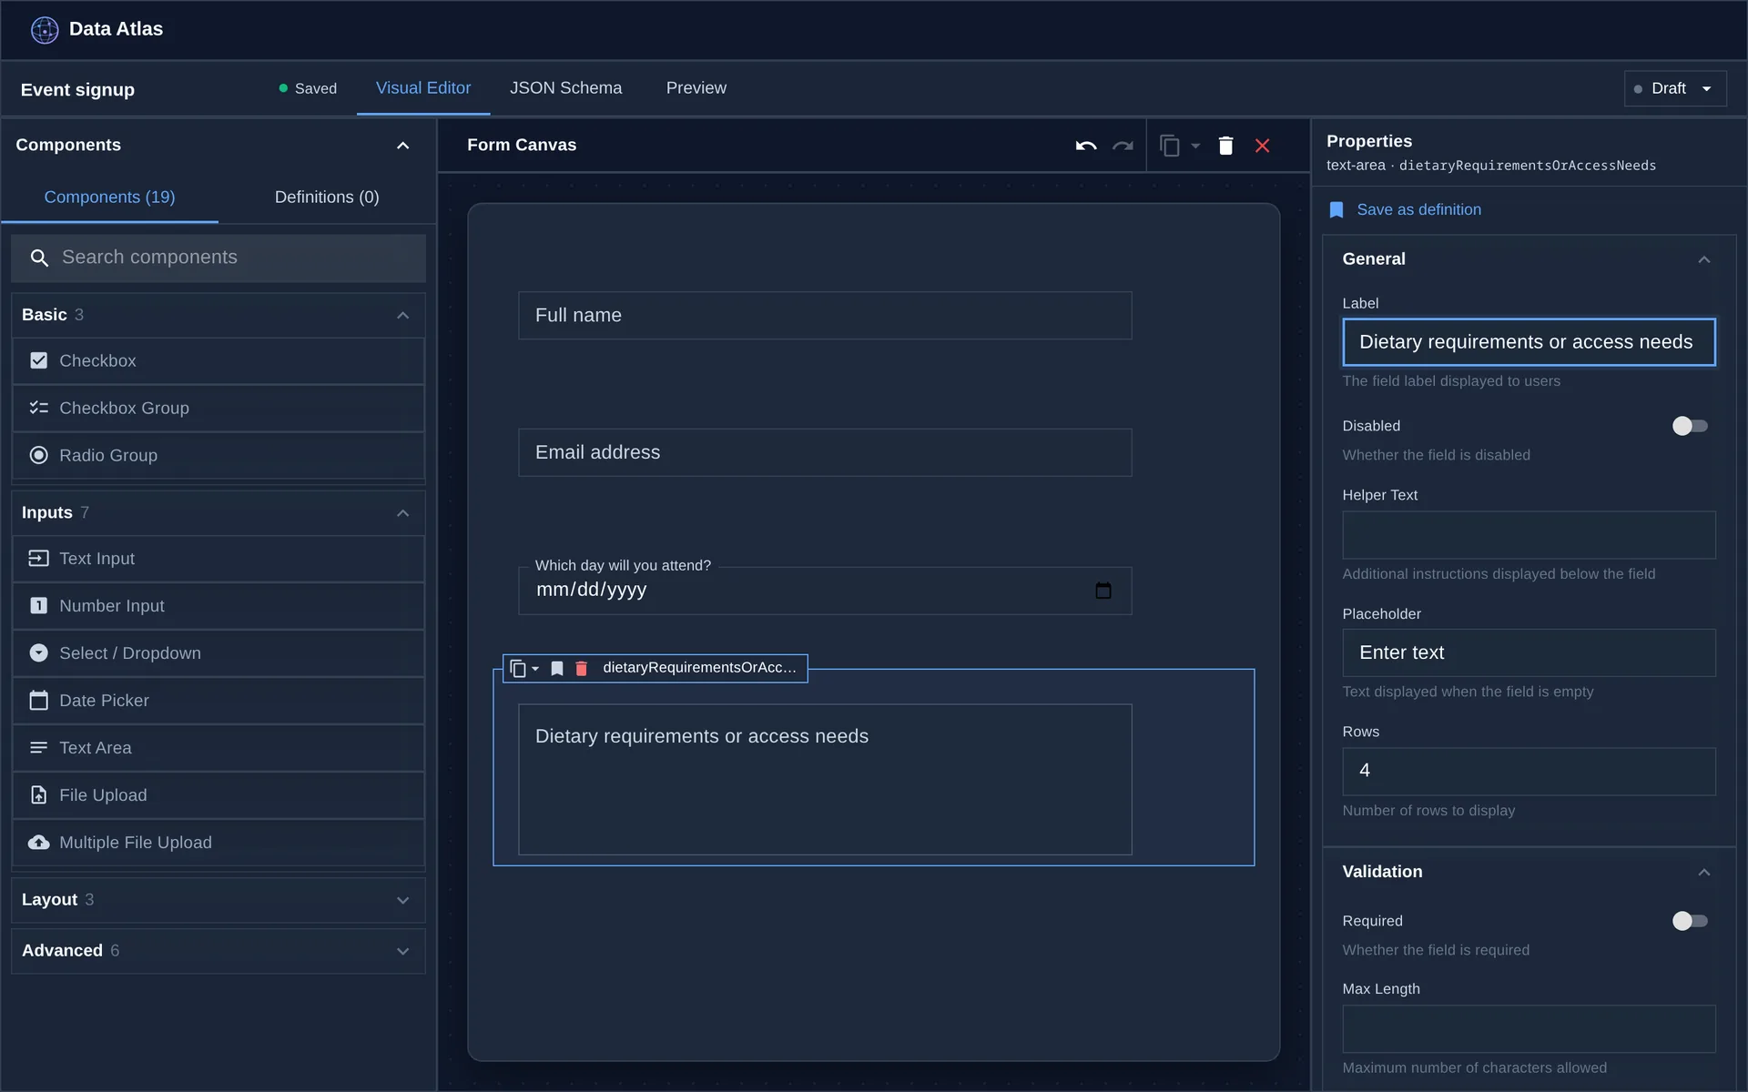The image size is (1748, 1092).
Task: Select the Checkbox Group component
Action: [218, 409]
